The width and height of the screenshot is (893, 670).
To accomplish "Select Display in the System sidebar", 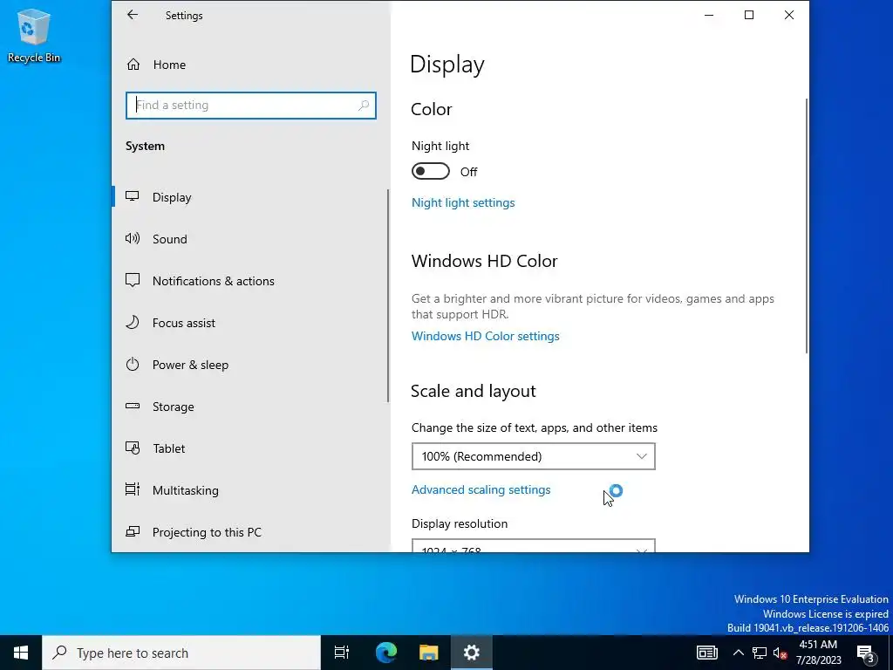I will [x=249, y=197].
